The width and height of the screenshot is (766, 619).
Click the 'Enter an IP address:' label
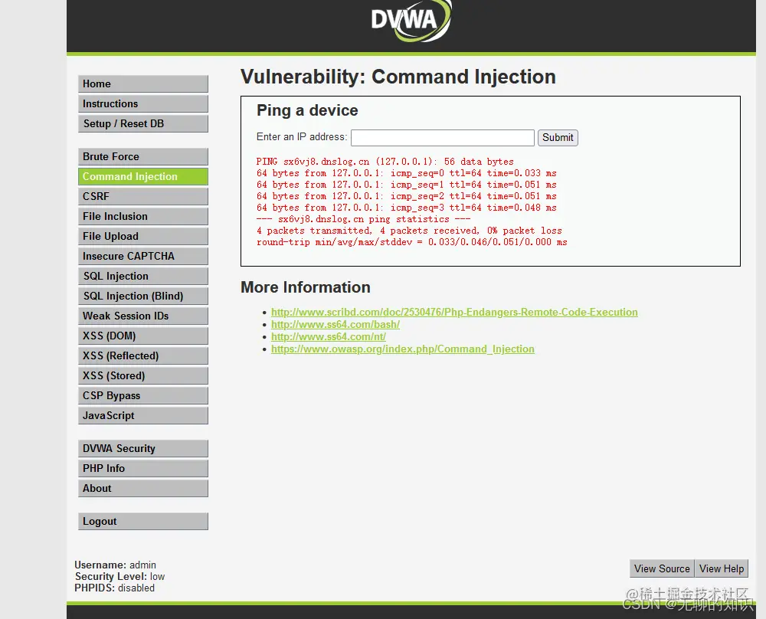click(302, 137)
